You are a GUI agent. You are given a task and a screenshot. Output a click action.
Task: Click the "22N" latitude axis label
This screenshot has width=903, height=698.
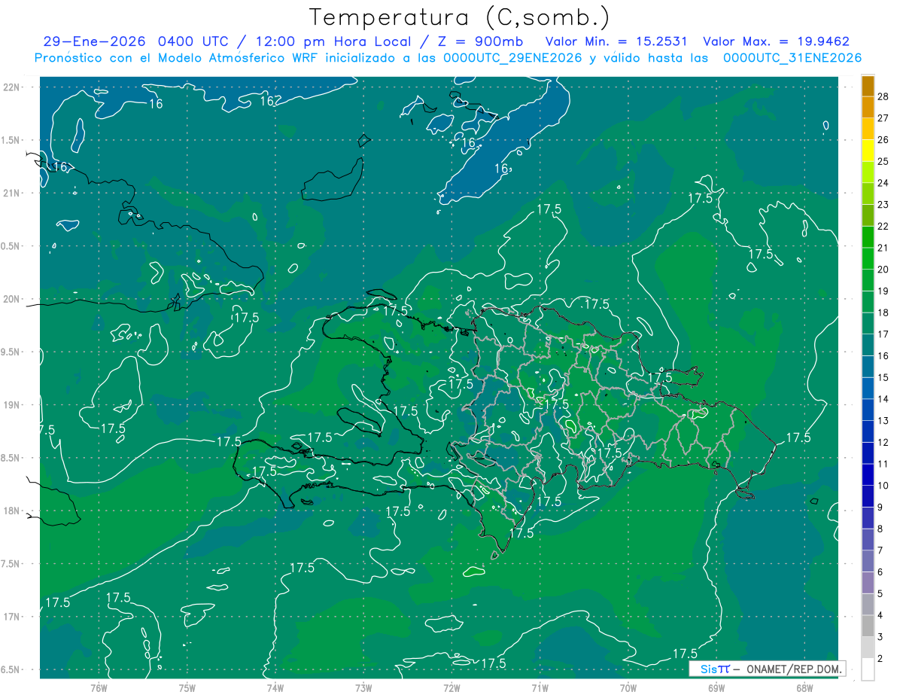click(x=12, y=87)
